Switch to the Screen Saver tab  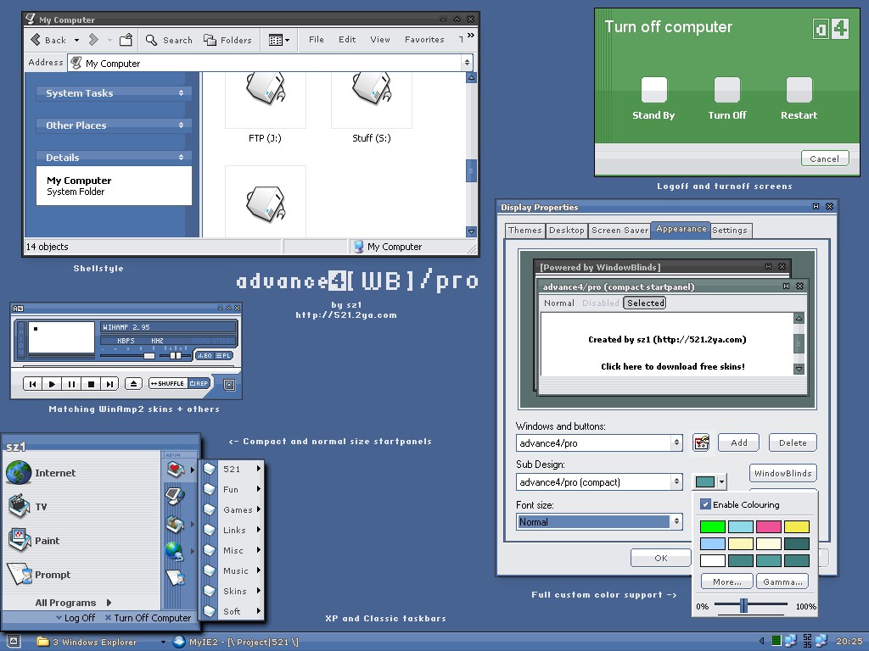coord(620,230)
